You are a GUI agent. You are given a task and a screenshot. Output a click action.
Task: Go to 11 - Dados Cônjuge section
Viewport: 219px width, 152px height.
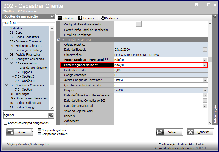pos(23,107)
